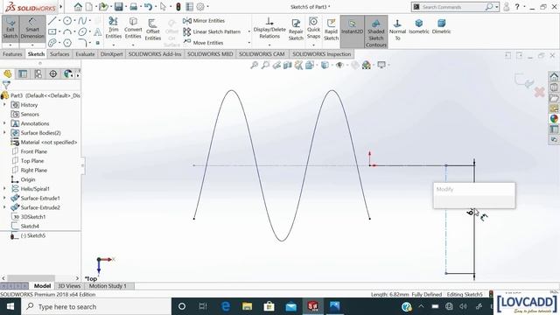Expand the Surface-Extrude1 feature
560x315 pixels.
4,198
